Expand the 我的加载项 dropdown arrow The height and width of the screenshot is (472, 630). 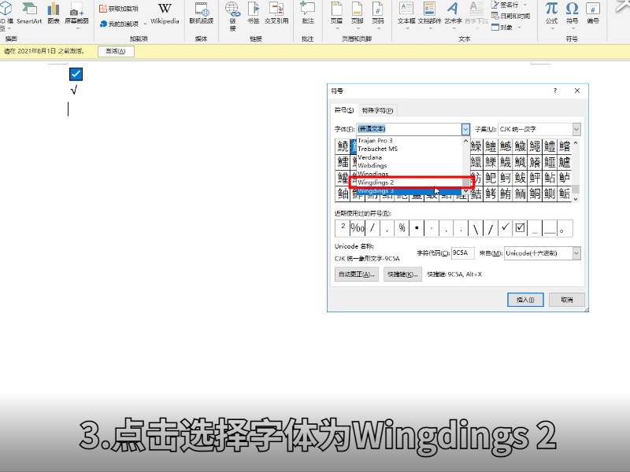click(x=145, y=24)
